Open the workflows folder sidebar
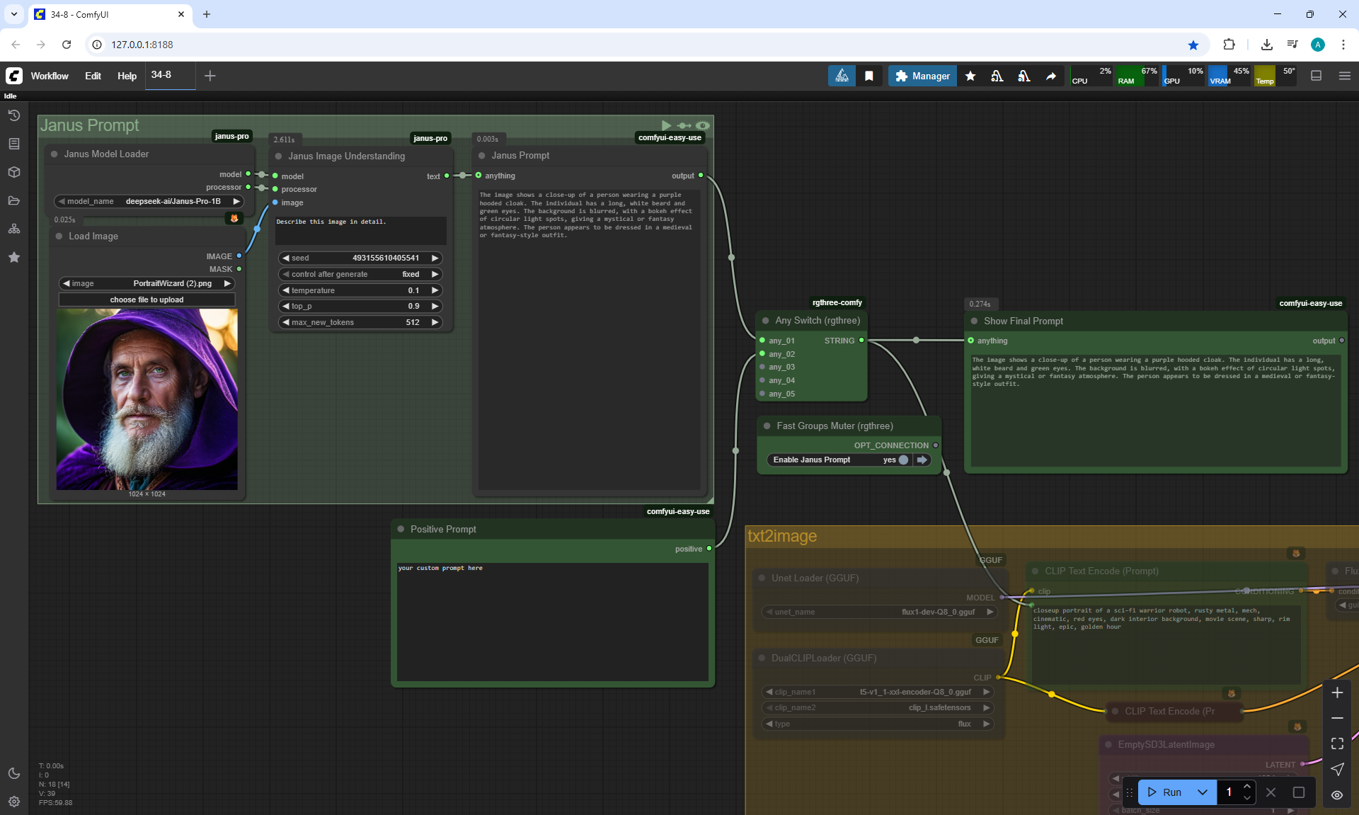The image size is (1359, 815). (x=13, y=200)
